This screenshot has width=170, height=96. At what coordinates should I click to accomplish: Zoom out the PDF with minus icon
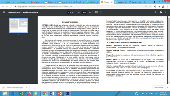(x=79, y=13)
